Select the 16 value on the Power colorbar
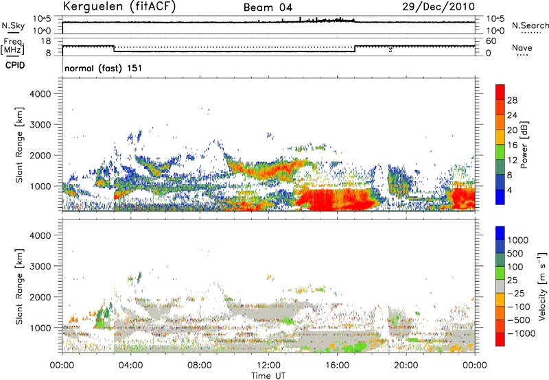 click(x=512, y=145)
